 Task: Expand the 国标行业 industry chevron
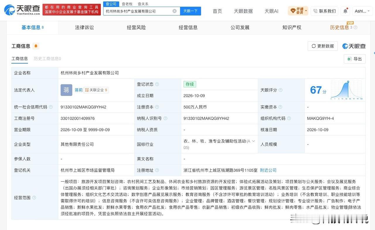pyautogui.click(x=253, y=141)
